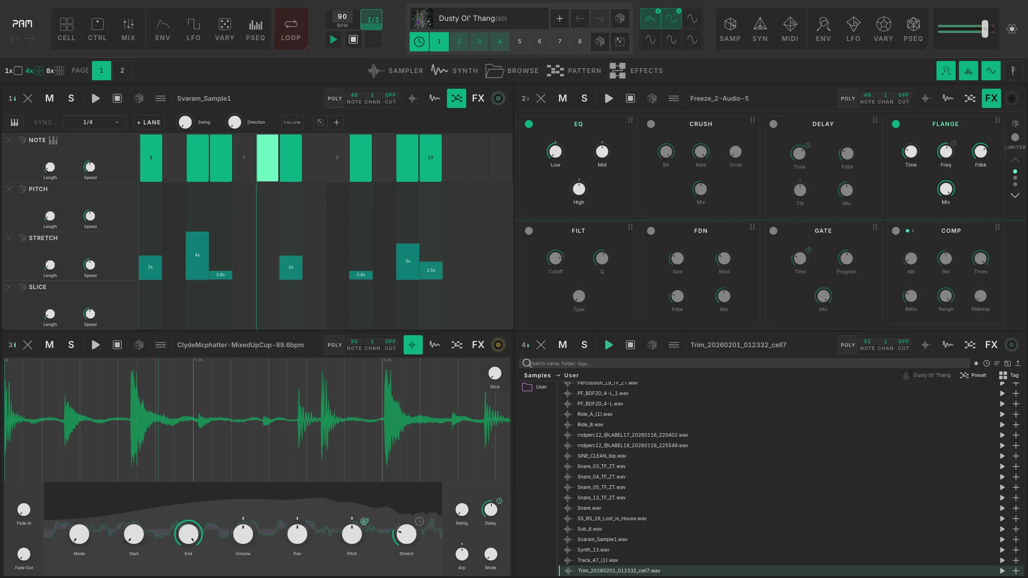This screenshot has width=1028, height=578.
Task: Click the settings gear icon
Action: pos(1012,29)
